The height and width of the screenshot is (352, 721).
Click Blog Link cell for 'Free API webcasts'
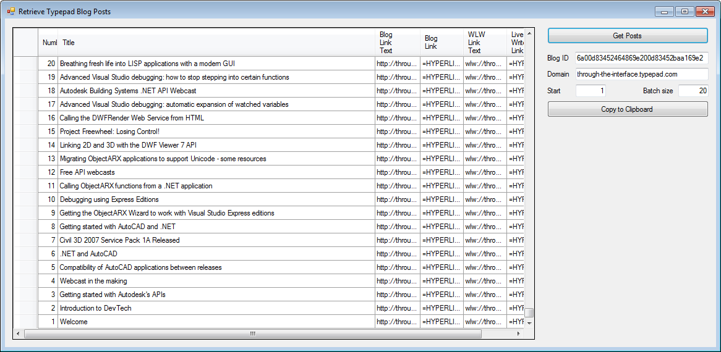click(x=442, y=172)
